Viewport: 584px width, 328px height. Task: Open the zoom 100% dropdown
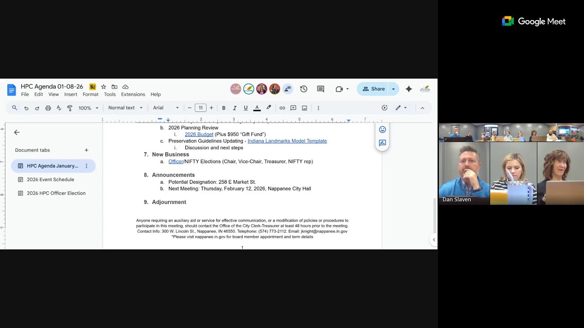click(x=88, y=108)
